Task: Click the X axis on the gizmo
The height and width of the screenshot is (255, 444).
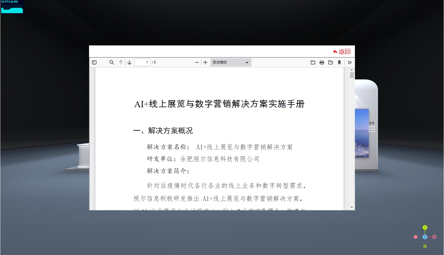Action: 434,237
